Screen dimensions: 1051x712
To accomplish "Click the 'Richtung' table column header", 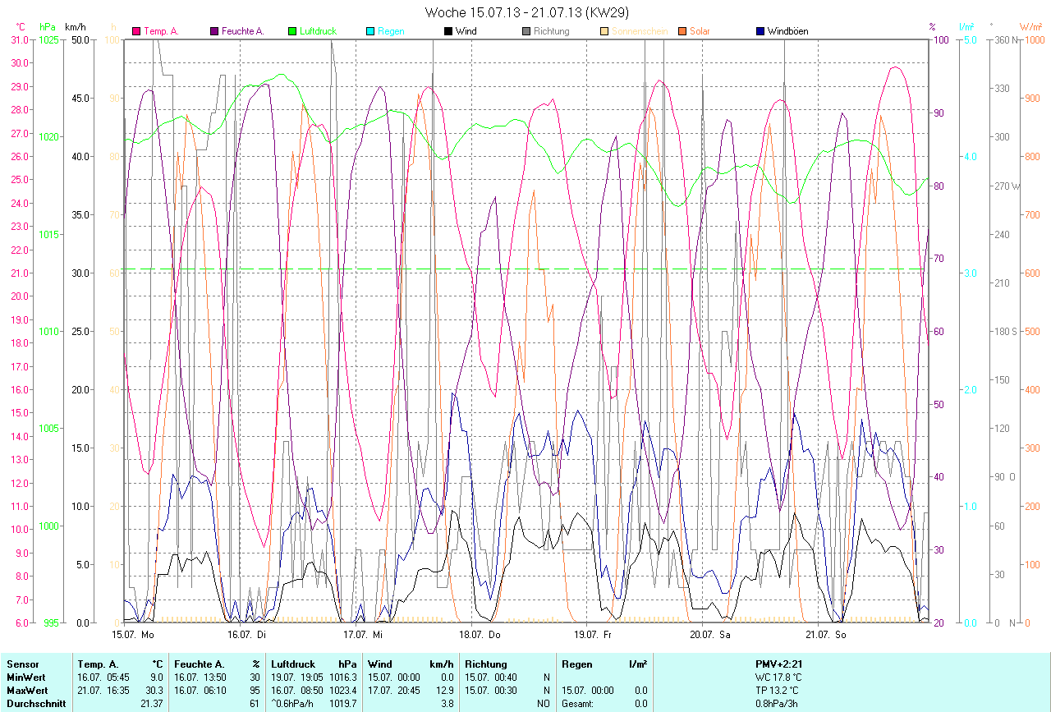I will [486, 664].
